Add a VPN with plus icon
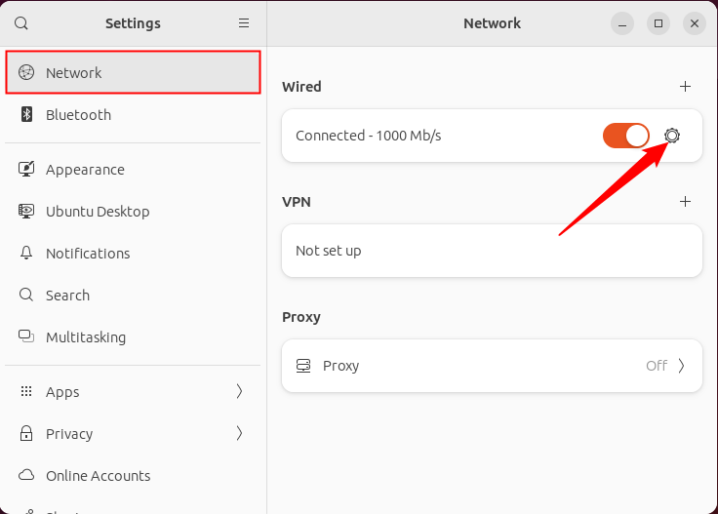Screen dimensions: 718x514 pos(685,202)
